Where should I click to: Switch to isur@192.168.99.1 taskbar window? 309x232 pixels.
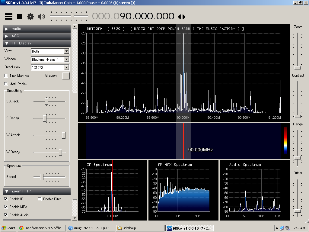[91, 228]
